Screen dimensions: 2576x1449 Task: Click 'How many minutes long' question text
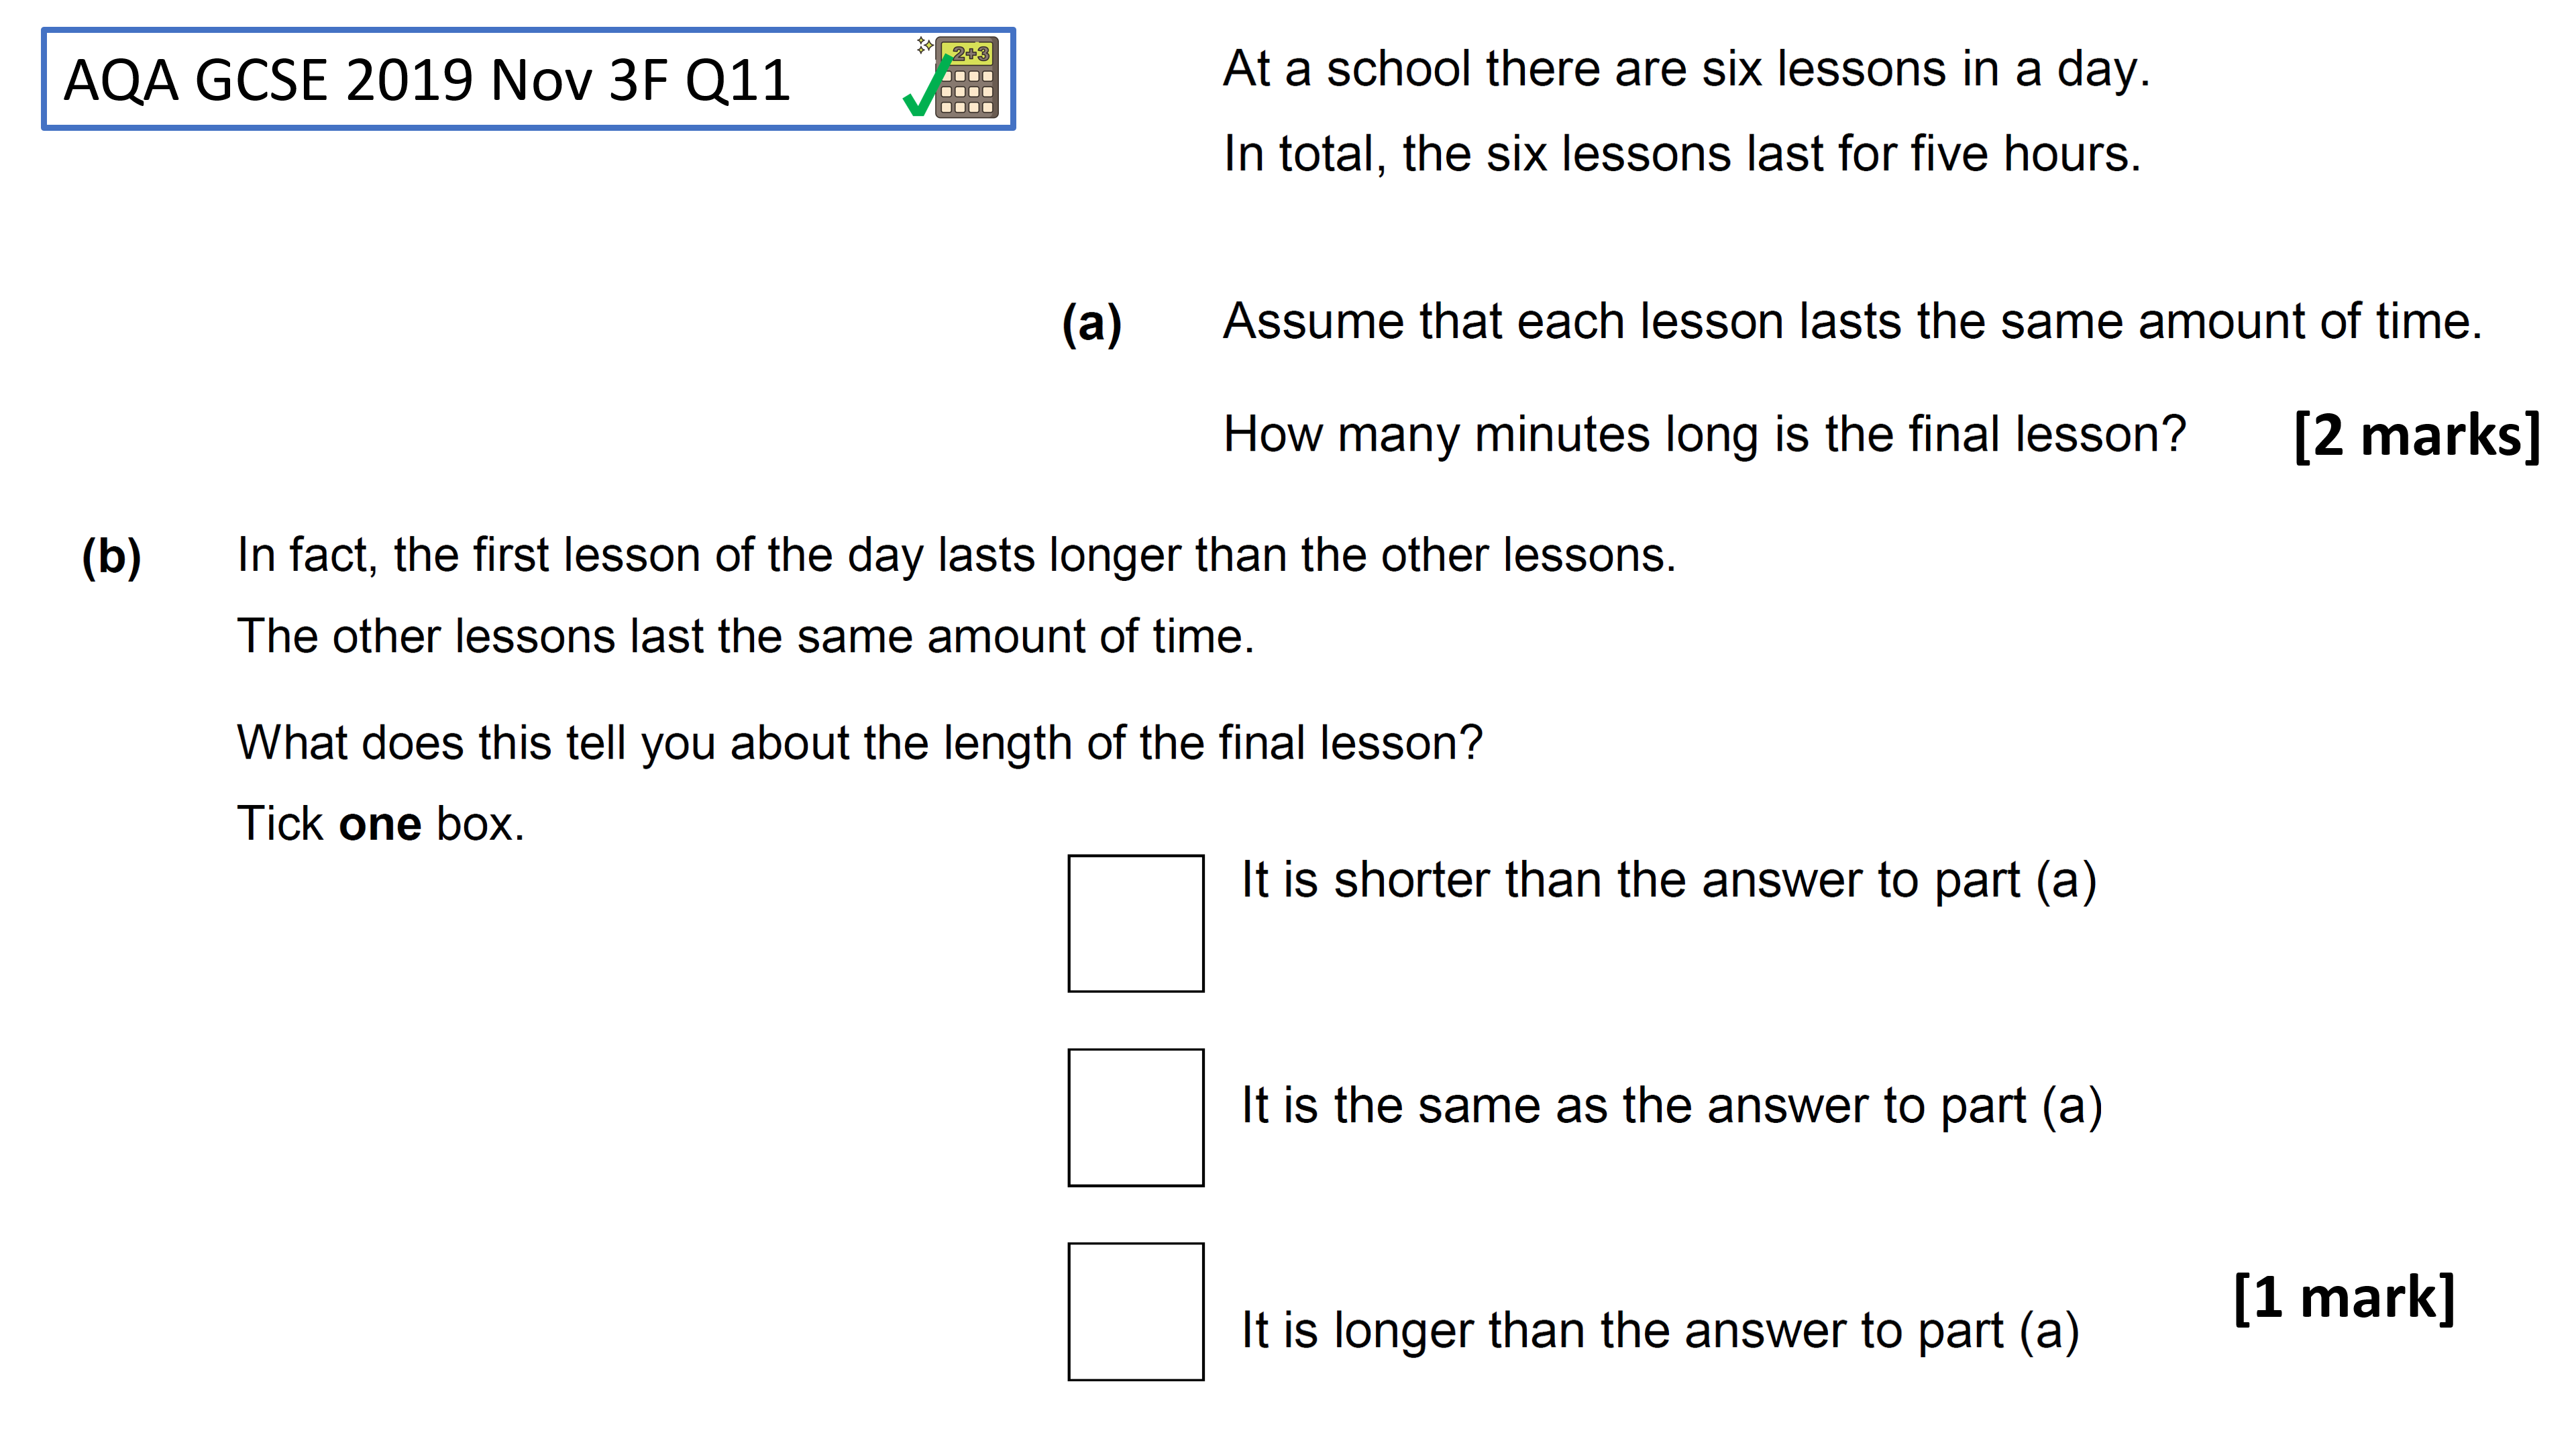click(1705, 435)
